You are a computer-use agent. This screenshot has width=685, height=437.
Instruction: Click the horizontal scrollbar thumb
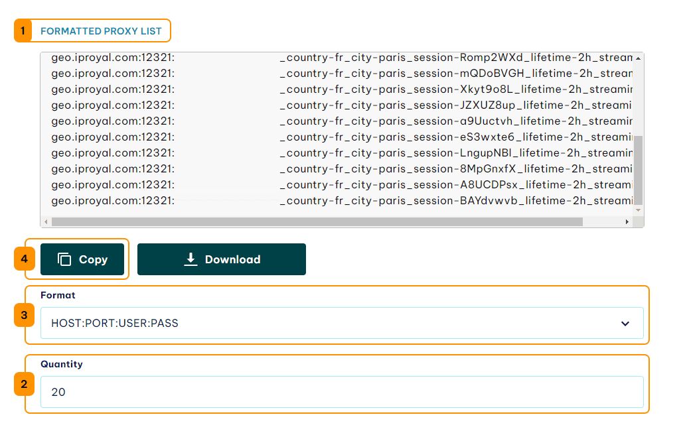pyautogui.click(x=317, y=221)
